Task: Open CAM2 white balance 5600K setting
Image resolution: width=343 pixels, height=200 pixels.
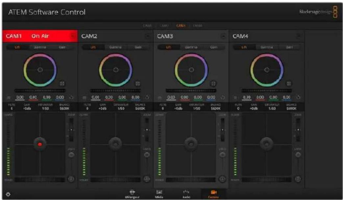Action: [140, 107]
